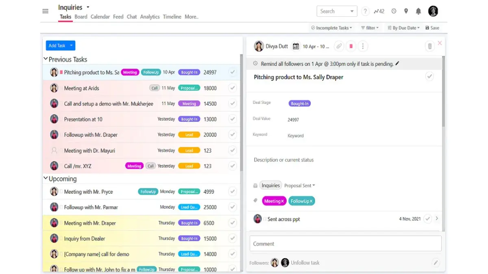Mark 'Followup with Mr. Parmar' complete
This screenshot has width=488, height=274.
tap(232, 207)
